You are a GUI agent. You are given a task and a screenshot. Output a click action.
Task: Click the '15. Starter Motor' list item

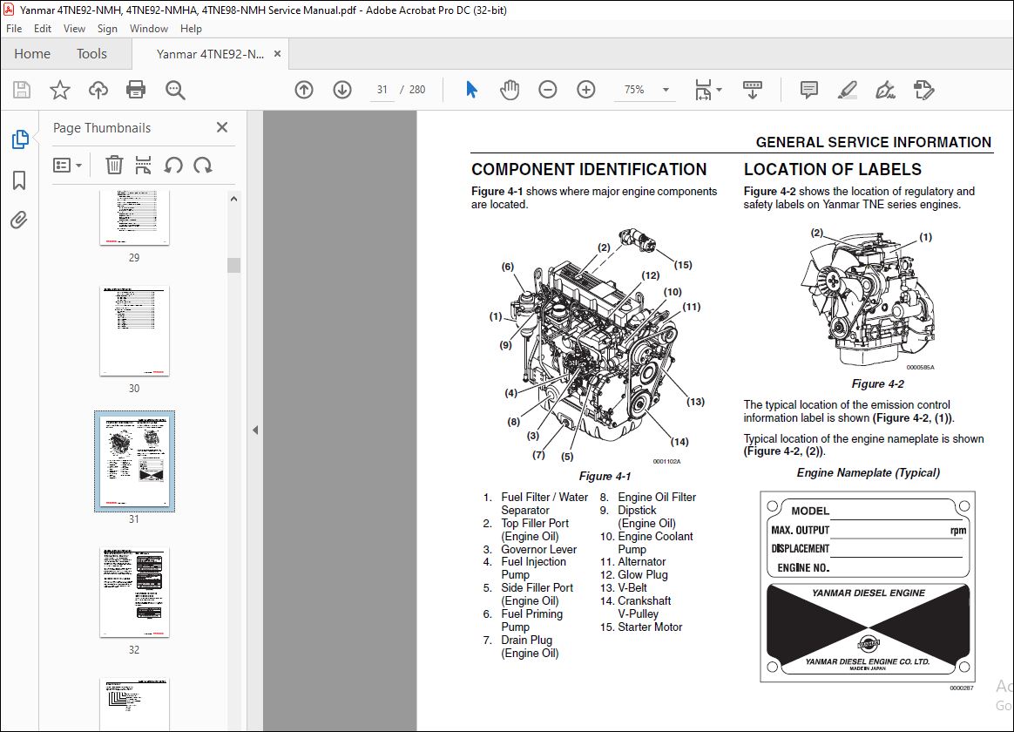pos(641,627)
